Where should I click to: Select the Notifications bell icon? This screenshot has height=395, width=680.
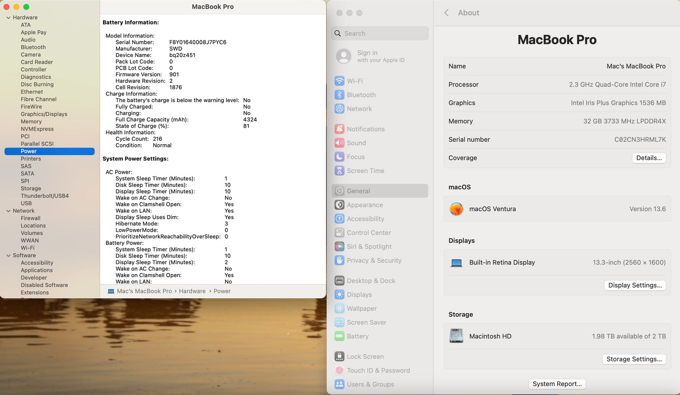point(339,129)
